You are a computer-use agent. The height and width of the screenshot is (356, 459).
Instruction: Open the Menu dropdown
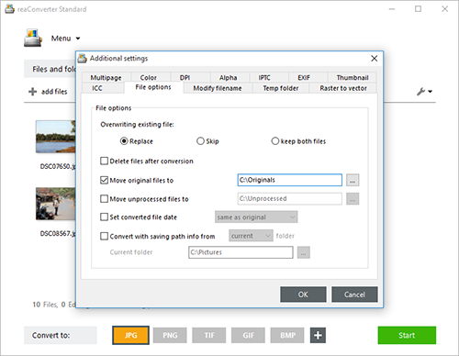pos(65,39)
